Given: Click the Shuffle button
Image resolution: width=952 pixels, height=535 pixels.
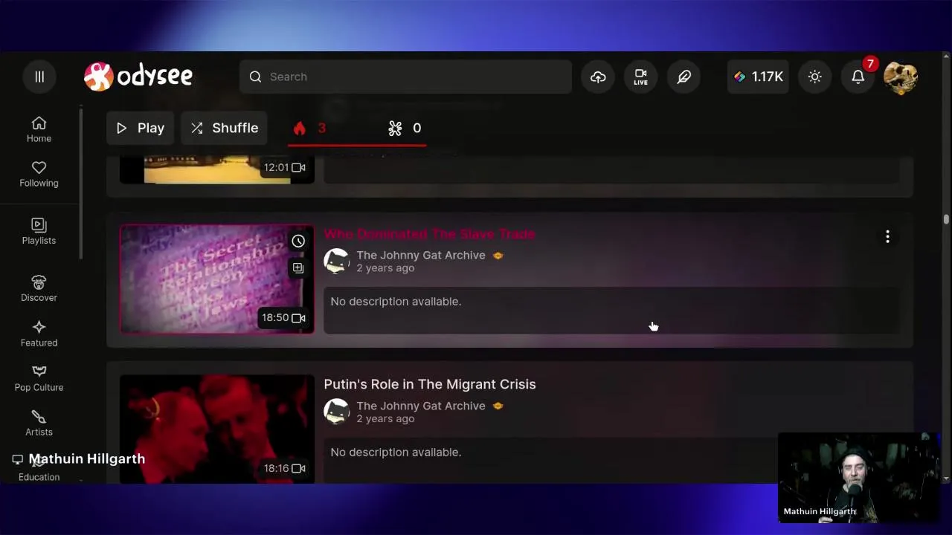Looking at the screenshot, I should (x=224, y=128).
